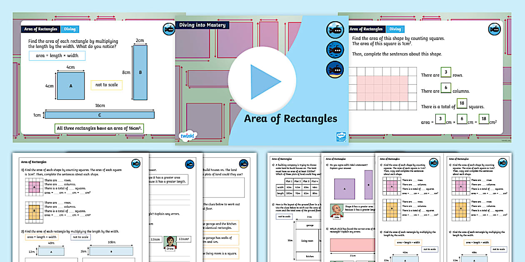Click the answer box showing 18 squares

(462, 104)
